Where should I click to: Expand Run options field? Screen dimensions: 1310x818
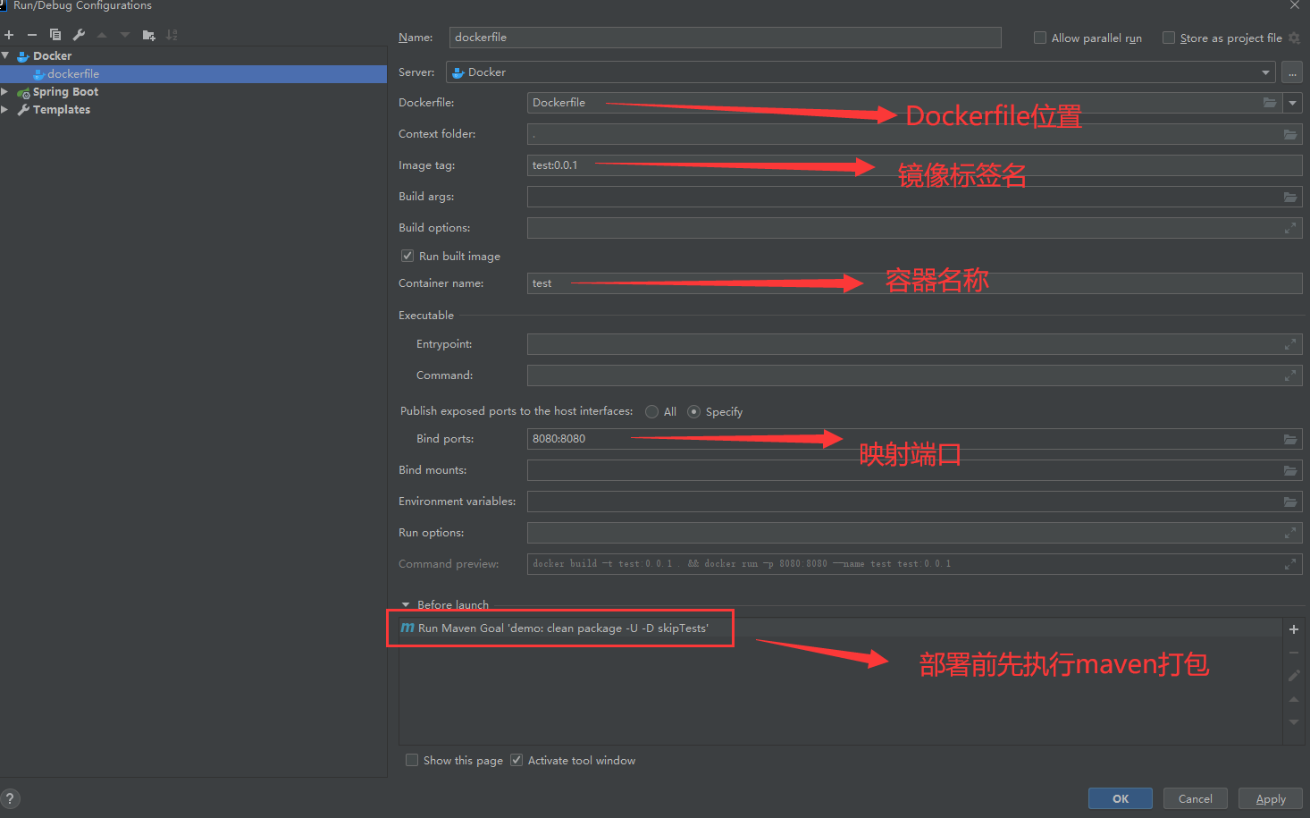pyautogui.click(x=1290, y=533)
